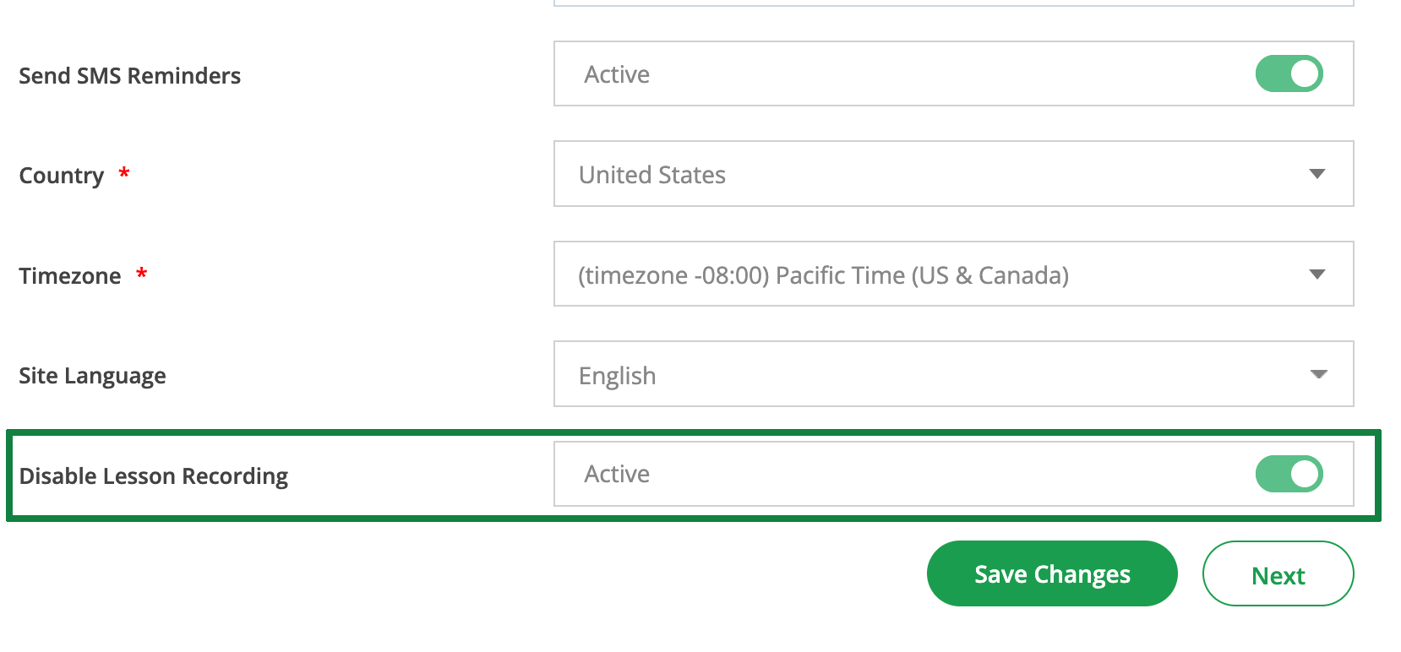Click the Send SMS Reminders label

[129, 76]
